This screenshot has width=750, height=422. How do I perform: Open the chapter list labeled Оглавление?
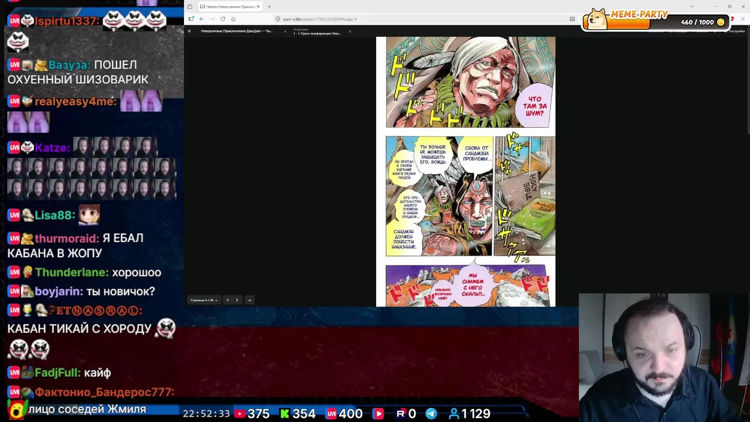(317, 31)
